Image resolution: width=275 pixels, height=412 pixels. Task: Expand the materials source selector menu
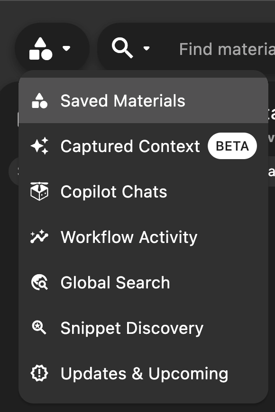coord(52,47)
